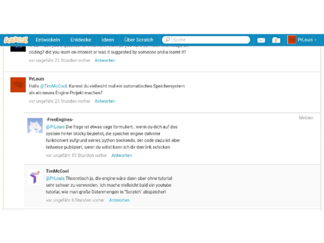Open the Entdecke menu item
The width and height of the screenshot is (324, 243).
point(81,40)
